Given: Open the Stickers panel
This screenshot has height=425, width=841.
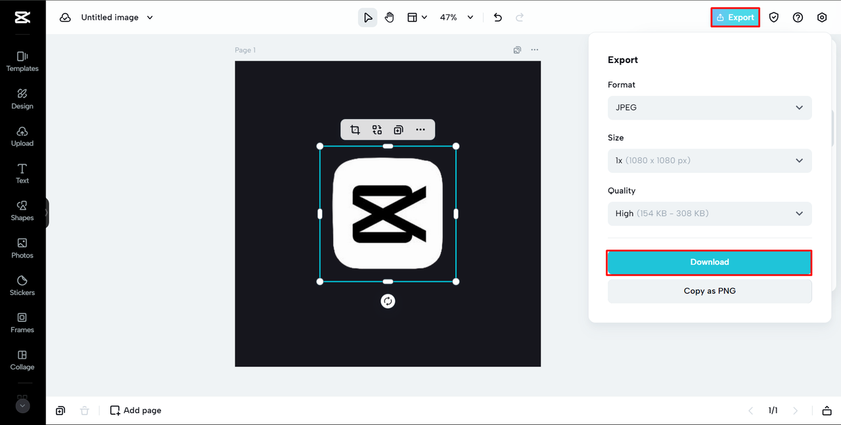Looking at the screenshot, I should pyautogui.click(x=22, y=285).
